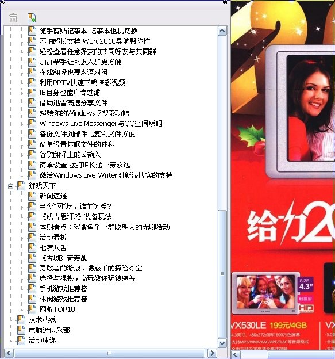Click the vertical scrollbar thumb in bookmarks panel
The width and height of the screenshot is (335, 359).
coord(222,274)
